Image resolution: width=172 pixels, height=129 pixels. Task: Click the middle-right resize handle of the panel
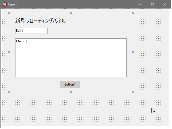pyautogui.click(x=133, y=52)
